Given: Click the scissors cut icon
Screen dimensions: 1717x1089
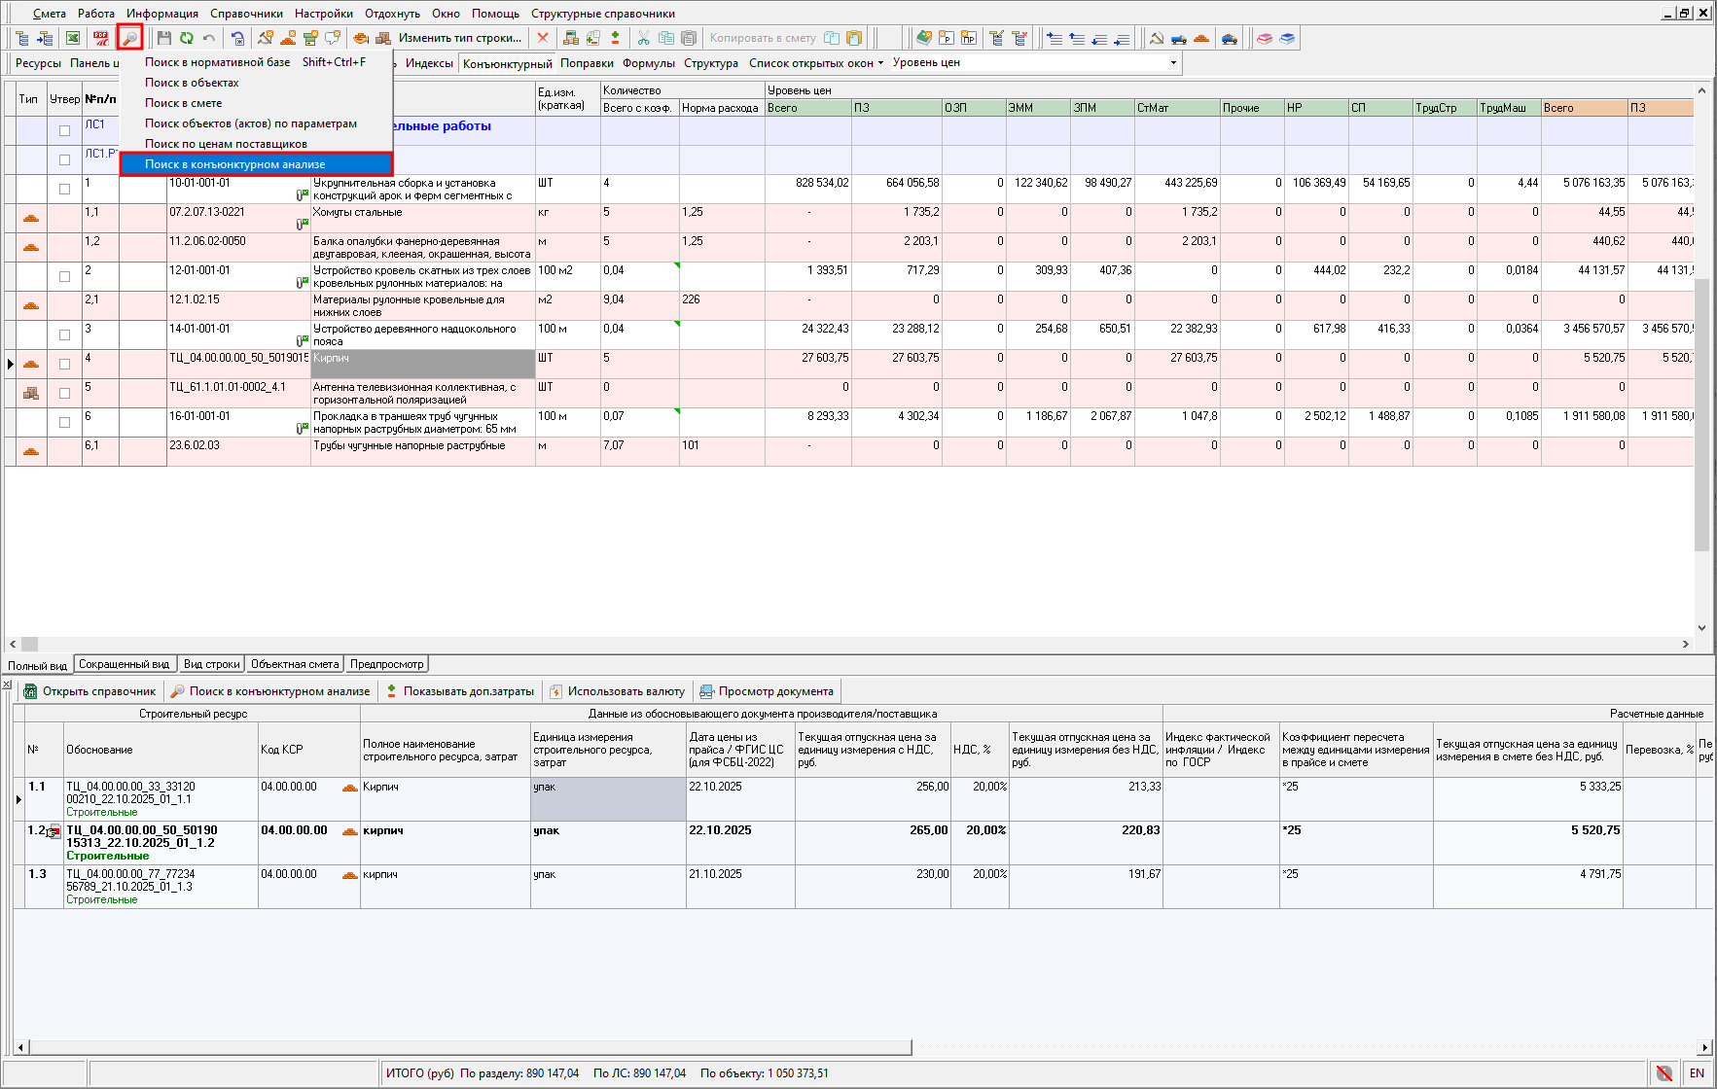Looking at the screenshot, I should (x=643, y=38).
